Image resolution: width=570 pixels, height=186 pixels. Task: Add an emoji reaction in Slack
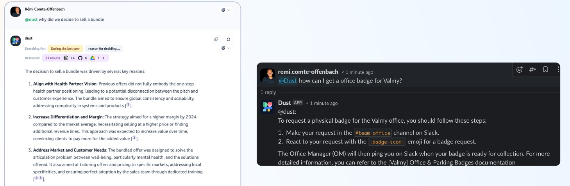[520, 70]
